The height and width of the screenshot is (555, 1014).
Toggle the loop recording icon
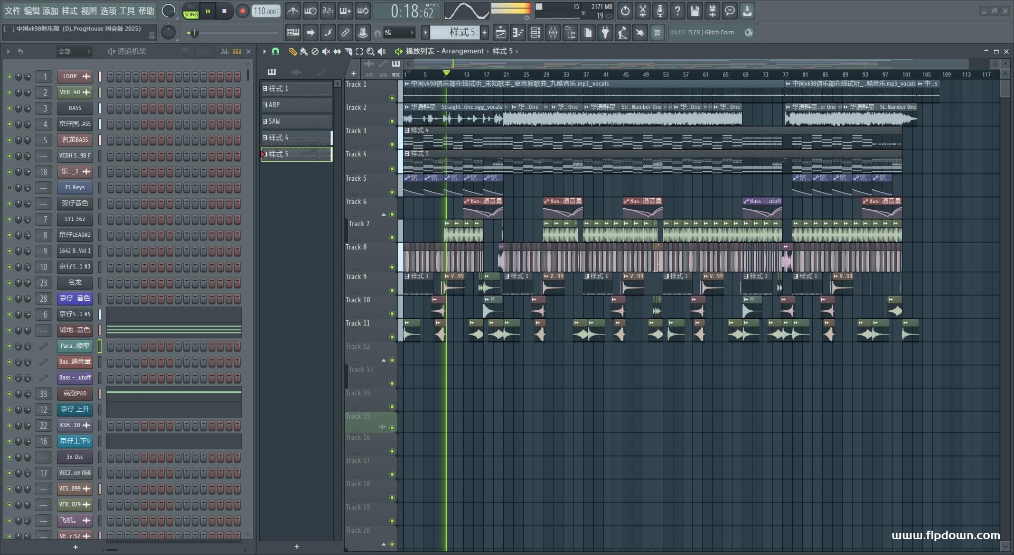[x=363, y=11]
